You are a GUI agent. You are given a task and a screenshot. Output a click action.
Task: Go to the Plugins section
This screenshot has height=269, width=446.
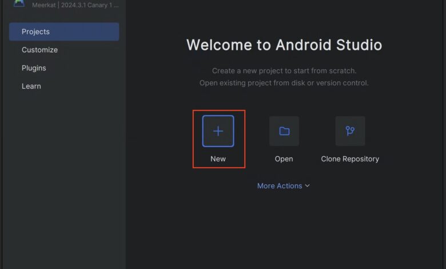pos(34,68)
